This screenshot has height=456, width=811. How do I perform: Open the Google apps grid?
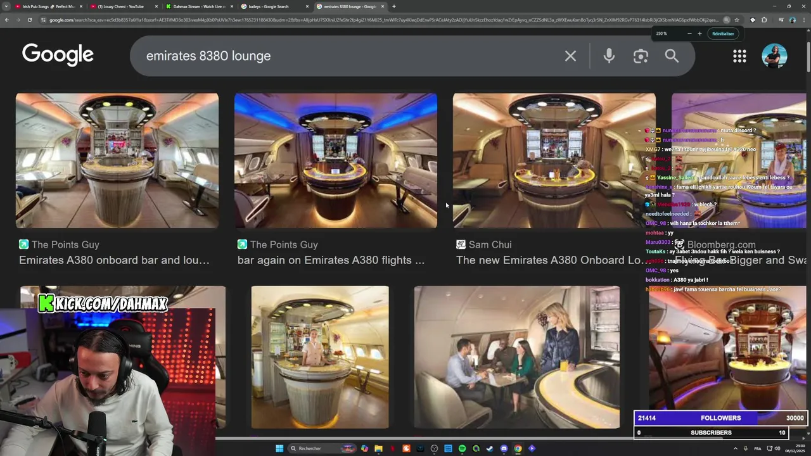click(x=739, y=56)
